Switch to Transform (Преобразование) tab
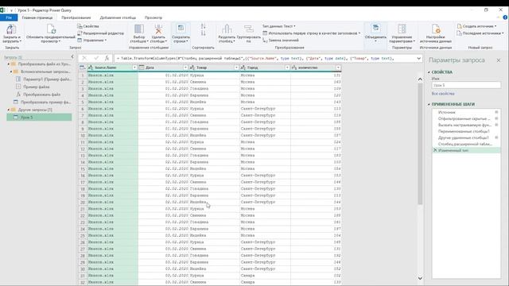509x286 pixels. click(x=76, y=17)
